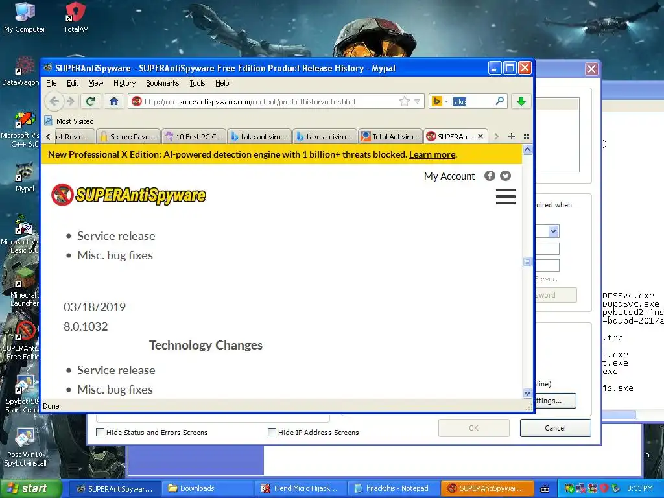
Task: Enable Hide IP Address Screens checkbox
Action: 272,432
